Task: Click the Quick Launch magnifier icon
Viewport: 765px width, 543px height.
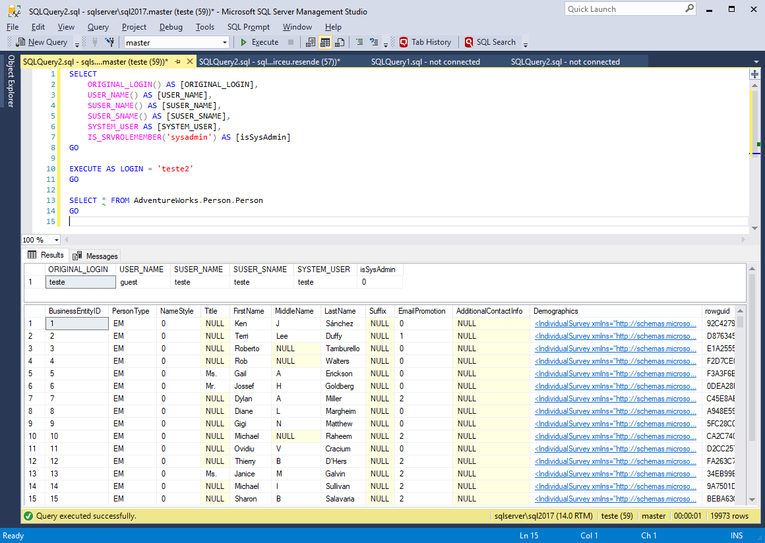Action: [x=689, y=9]
